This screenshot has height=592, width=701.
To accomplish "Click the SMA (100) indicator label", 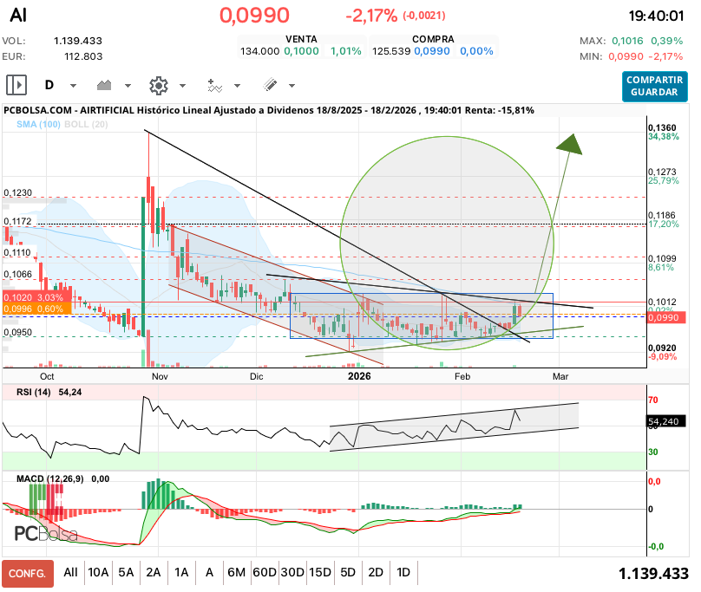I will coord(38,124).
